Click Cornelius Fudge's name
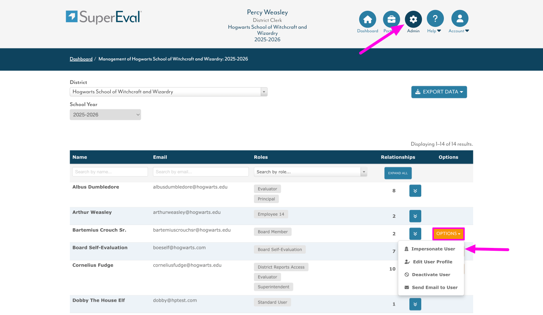 (93, 265)
